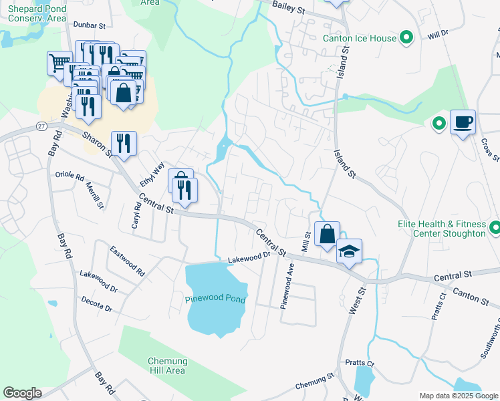Click the Map data ©2025 Google text
Screen dimensions: 500x401
pos(459,396)
